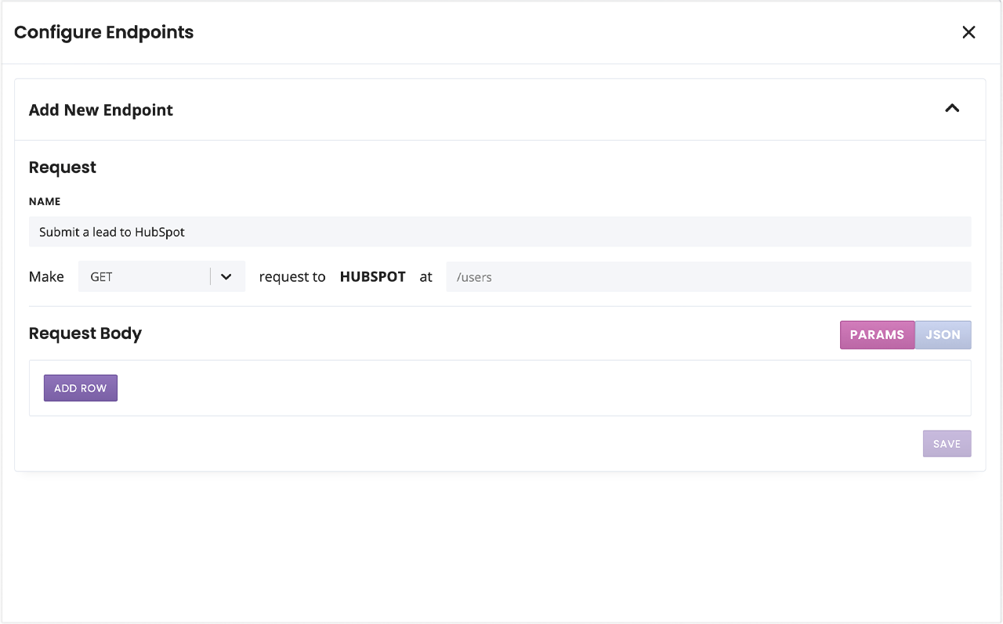1003x624 pixels.
Task: Click the Add New Endpoint heading
Action: click(101, 110)
